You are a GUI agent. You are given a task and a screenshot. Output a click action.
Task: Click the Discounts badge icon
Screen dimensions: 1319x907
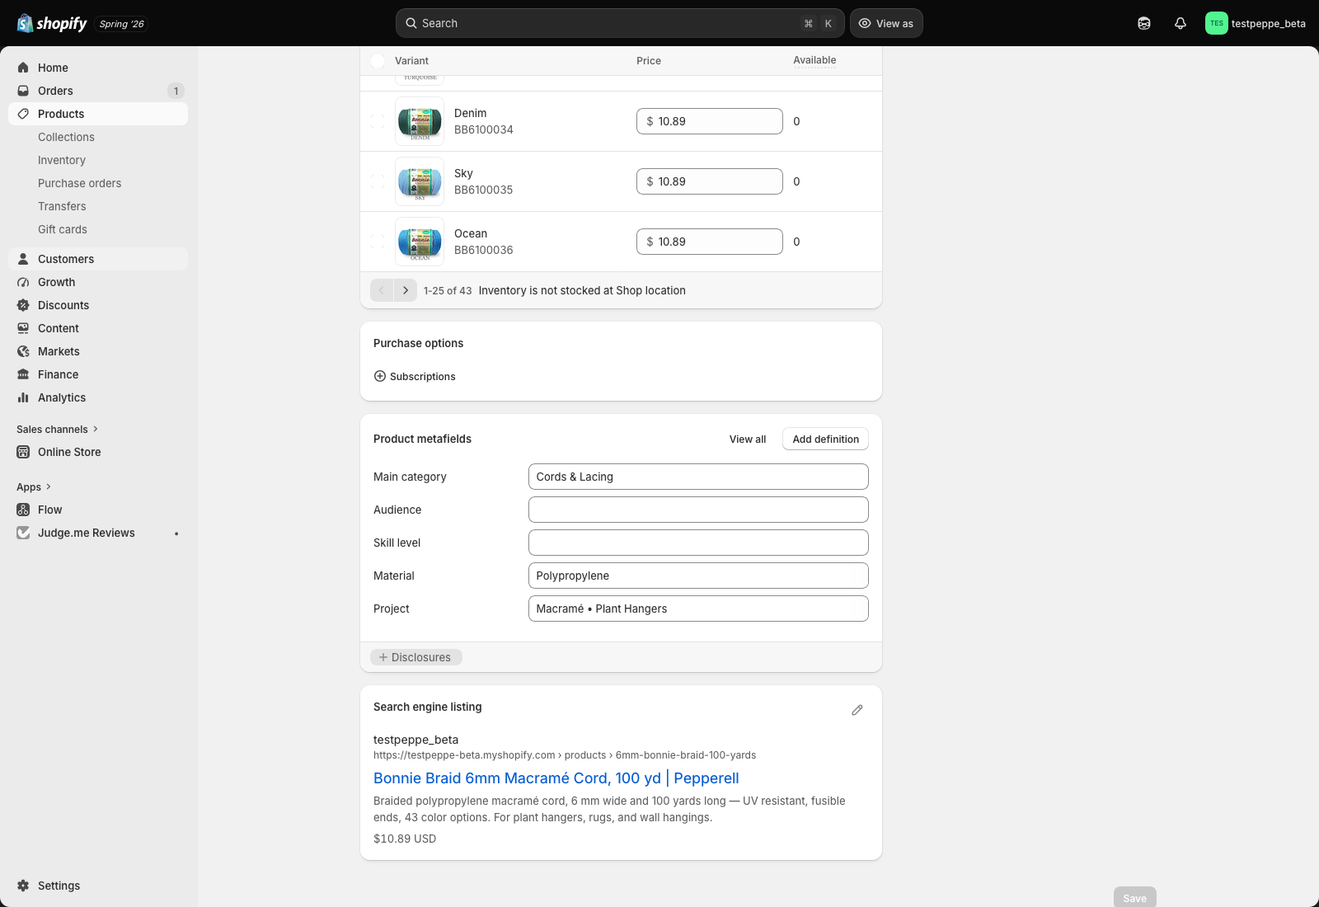tap(23, 305)
